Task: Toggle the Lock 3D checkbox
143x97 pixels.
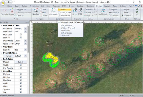Action: 21,37
